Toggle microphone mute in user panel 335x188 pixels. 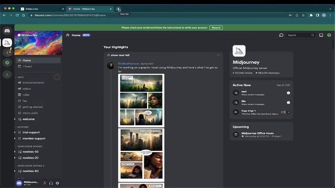44,183
